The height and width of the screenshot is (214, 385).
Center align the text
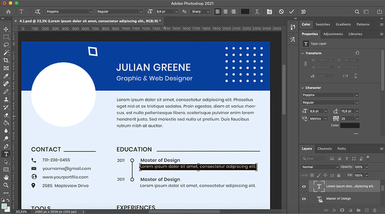pyautogui.click(x=226, y=12)
